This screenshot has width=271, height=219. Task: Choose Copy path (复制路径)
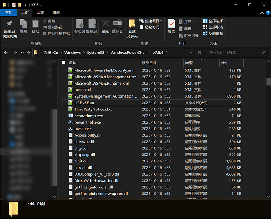click(53, 27)
